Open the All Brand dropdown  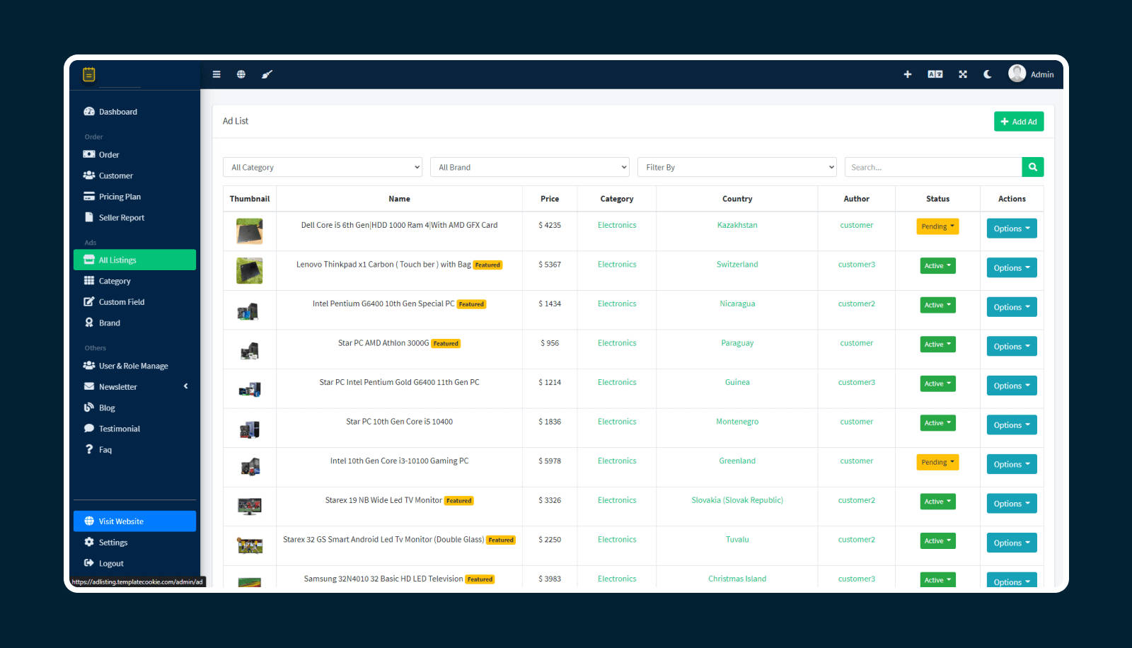point(530,167)
